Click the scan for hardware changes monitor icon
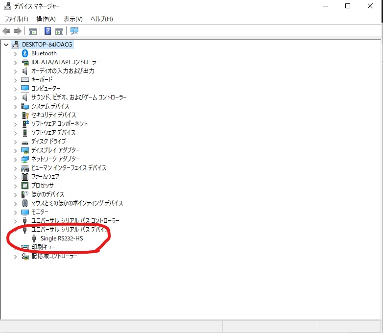Viewport: 383px width, 333px height. [74, 31]
